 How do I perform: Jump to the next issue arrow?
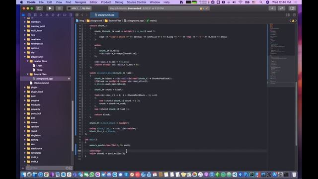pos(296,21)
